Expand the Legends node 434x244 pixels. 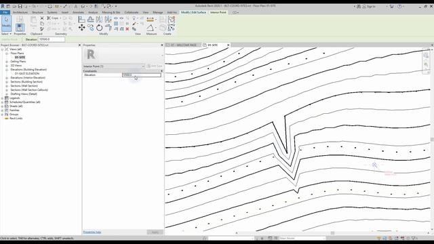(x=2, y=98)
